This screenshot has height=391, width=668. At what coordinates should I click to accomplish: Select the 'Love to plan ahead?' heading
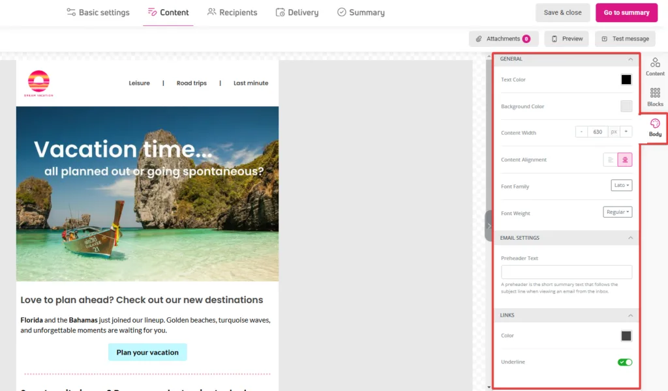[x=142, y=300]
